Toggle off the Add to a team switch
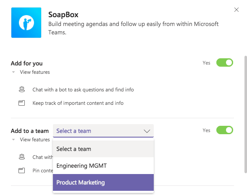 coord(225,130)
